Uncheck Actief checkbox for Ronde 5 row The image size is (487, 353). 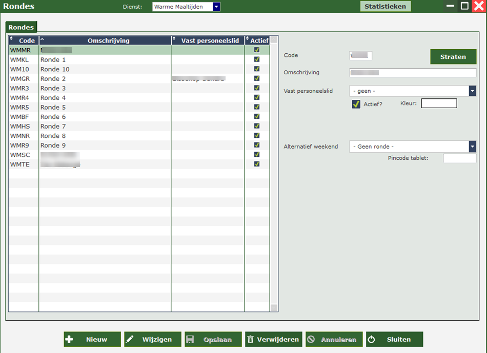pos(257,107)
